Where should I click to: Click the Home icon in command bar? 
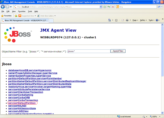110,20
